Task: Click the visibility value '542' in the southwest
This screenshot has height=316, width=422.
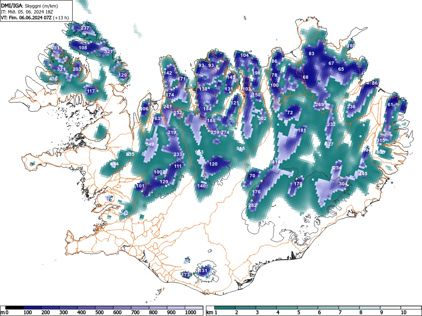Action: pyautogui.click(x=124, y=213)
